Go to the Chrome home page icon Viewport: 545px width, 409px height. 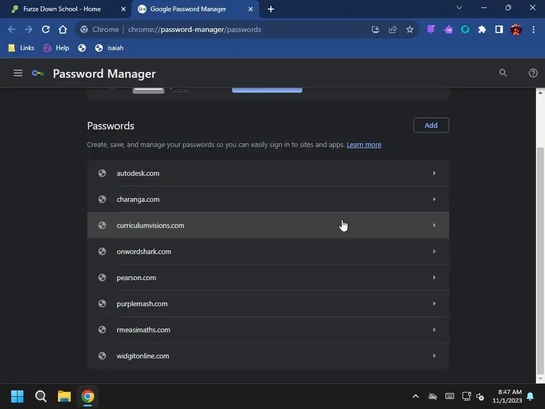coord(63,30)
